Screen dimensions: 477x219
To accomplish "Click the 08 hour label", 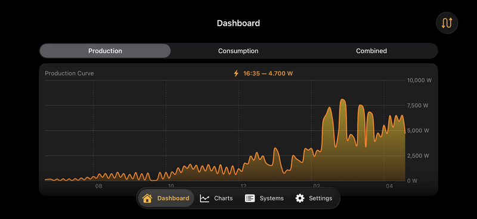I will (x=98, y=186).
